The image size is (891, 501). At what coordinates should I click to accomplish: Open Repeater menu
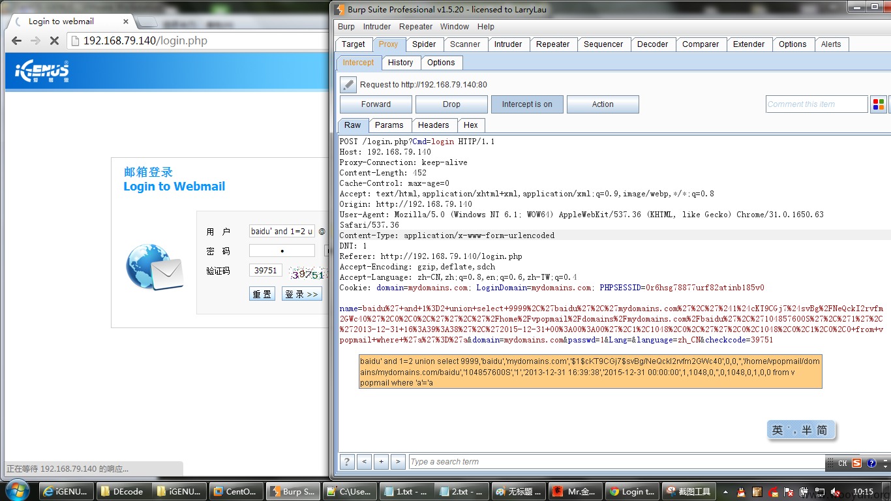(415, 27)
